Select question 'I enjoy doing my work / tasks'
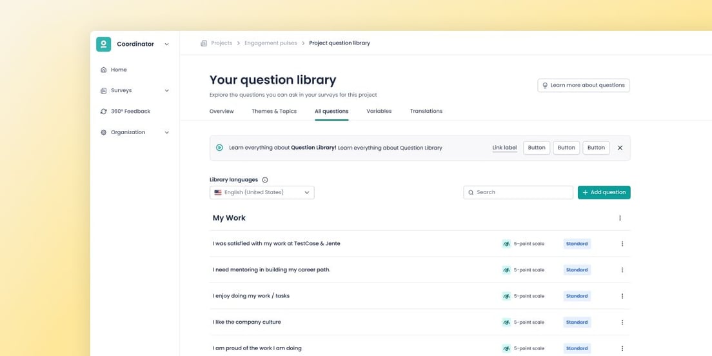This screenshot has height=356, width=712. 251,296
